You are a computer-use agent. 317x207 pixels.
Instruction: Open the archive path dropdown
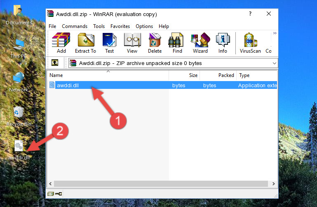coord(275,63)
